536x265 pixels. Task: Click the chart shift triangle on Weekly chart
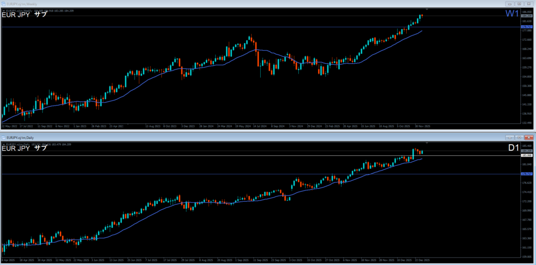click(427, 9)
